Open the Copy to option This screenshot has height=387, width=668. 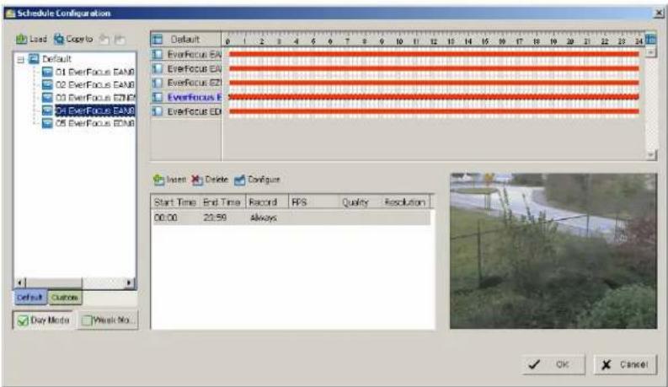(x=73, y=40)
